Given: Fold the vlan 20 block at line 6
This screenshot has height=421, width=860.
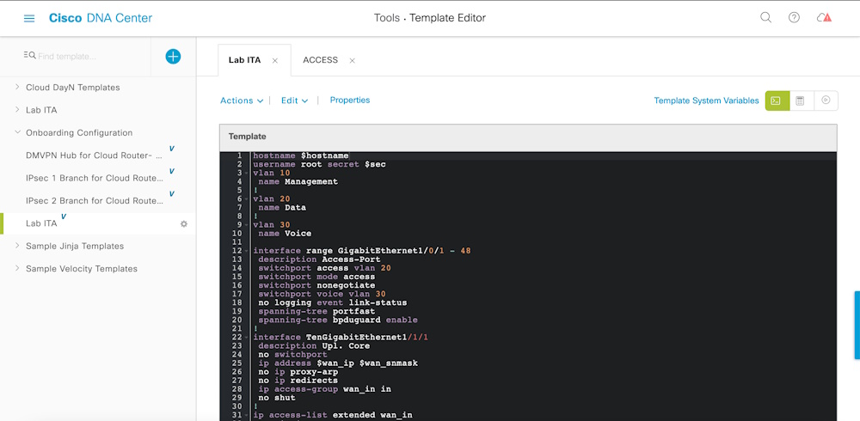Looking at the screenshot, I should coord(248,199).
